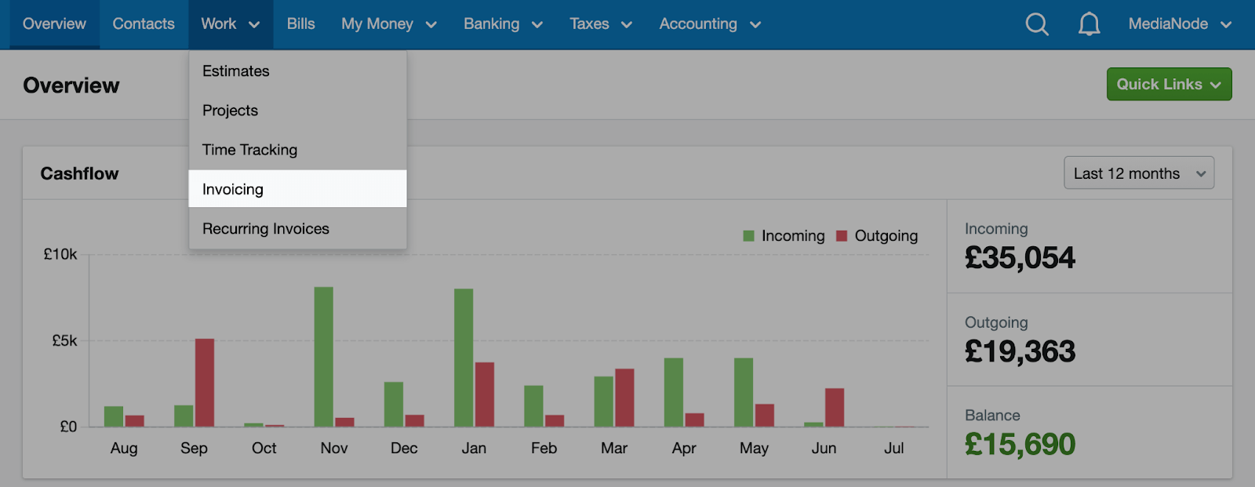The height and width of the screenshot is (487, 1255).
Task: Open the Bills tab
Action: tap(301, 24)
